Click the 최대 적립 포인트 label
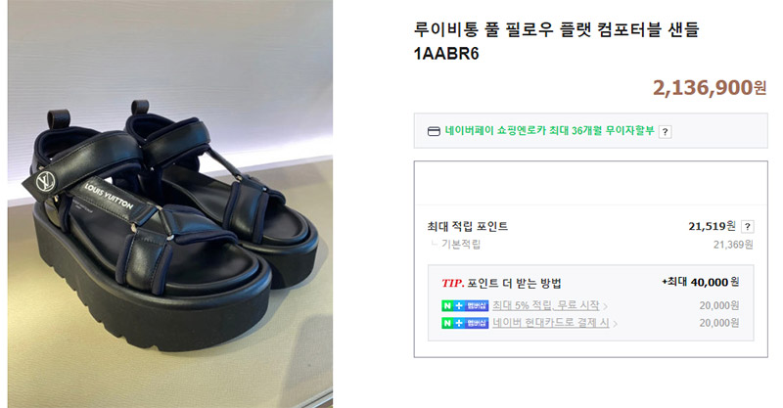783x408 pixels. coord(468,227)
